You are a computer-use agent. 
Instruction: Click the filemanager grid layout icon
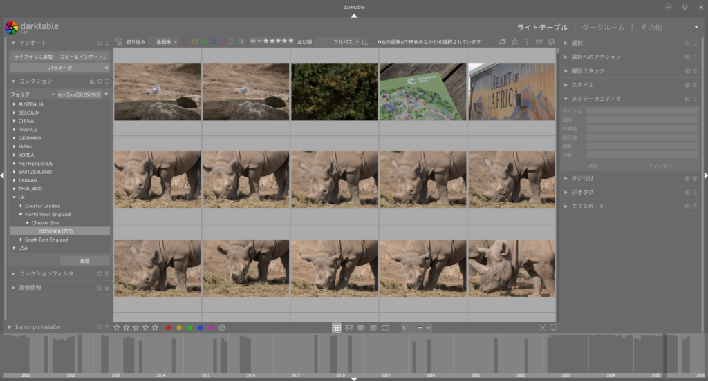(336, 328)
